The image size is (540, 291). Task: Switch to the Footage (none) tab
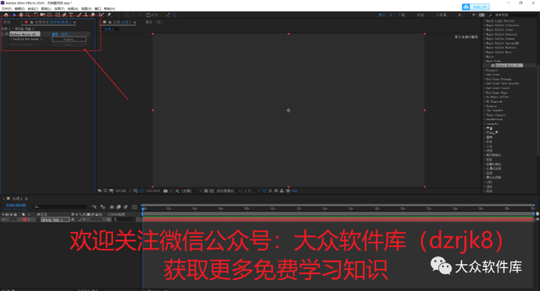click(x=154, y=22)
